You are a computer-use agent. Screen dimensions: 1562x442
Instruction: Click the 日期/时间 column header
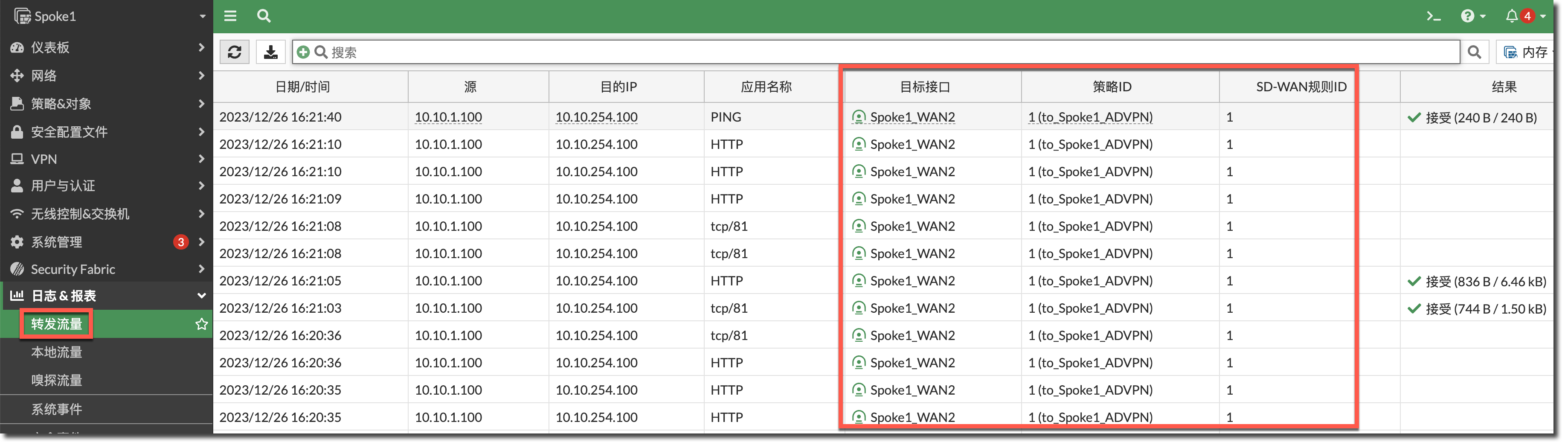(x=302, y=87)
